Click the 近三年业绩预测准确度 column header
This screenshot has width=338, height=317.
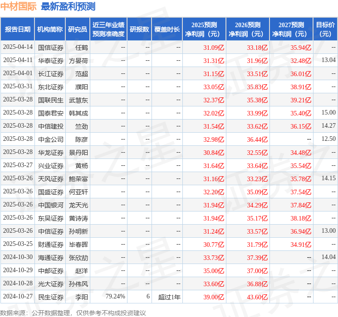[x=108, y=29]
